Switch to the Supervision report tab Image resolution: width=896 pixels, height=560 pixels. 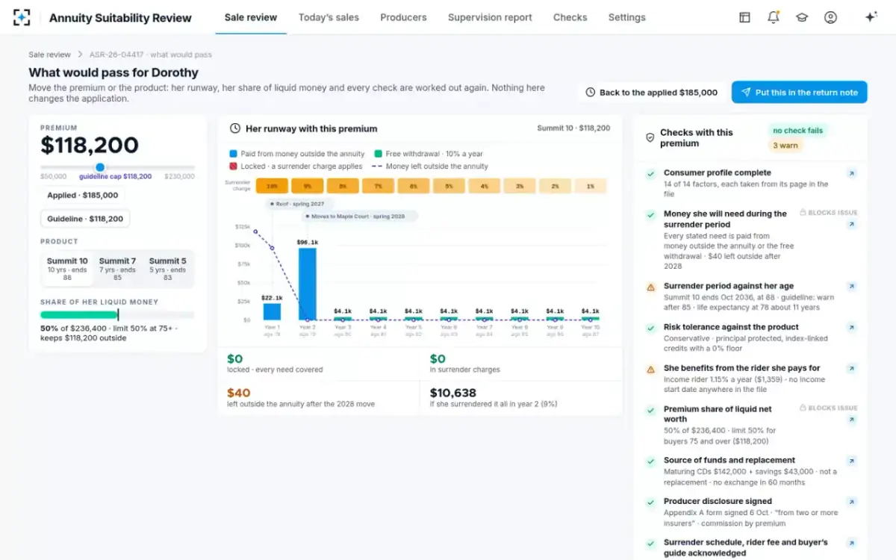click(490, 17)
